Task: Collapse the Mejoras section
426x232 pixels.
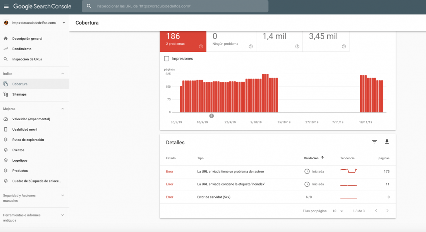Action: tap(62, 109)
